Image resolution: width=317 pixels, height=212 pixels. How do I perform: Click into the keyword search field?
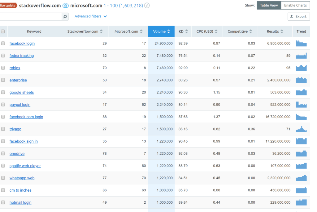tap(31, 17)
